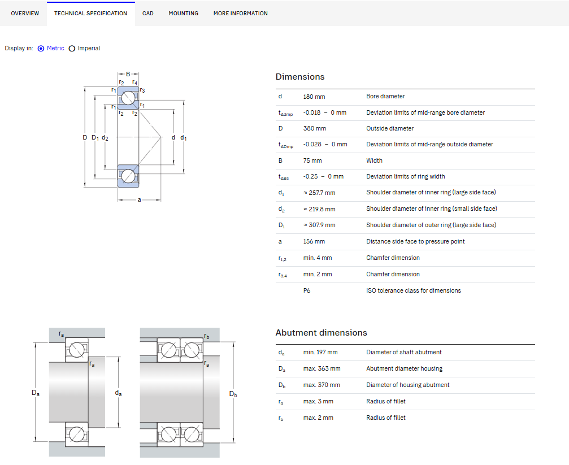This screenshot has height=465, width=569.
Task: Click 'Deviation limits of mid-range bore diameter'
Action: pos(425,112)
